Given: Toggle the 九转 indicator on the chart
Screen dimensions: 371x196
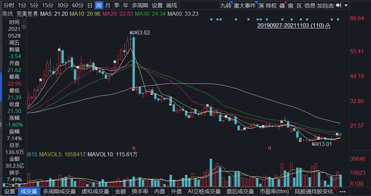Looking at the screenshot, I should pos(226,5).
